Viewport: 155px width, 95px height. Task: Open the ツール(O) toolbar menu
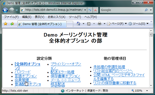(138, 24)
